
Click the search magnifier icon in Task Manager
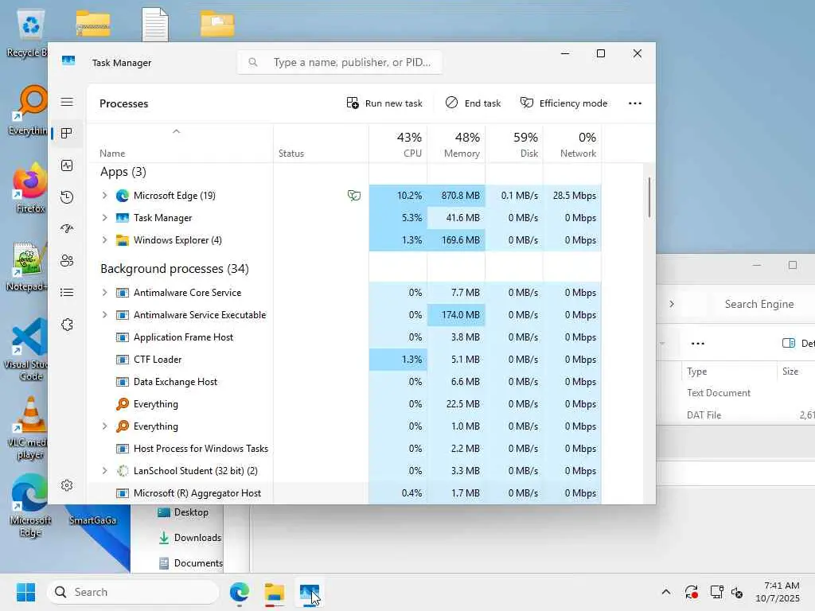(252, 62)
